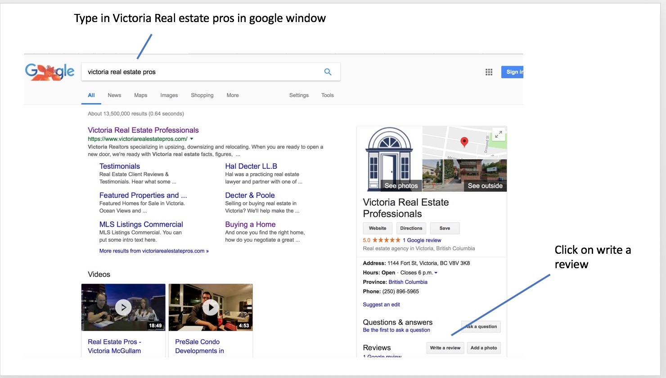Expand the hours dropdown after Closes 6 p.m.
The height and width of the screenshot is (378, 666).
pos(436,273)
